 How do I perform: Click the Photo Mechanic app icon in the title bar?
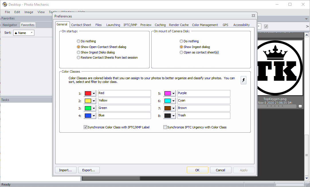(5, 4)
